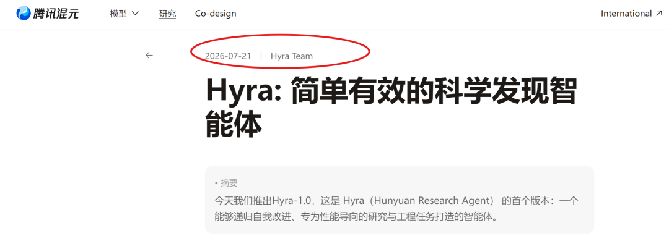Viewport: 669px width, 249px height.
Task: Click the Tencent Hunyuan logo icon
Action: pyautogui.click(x=24, y=13)
